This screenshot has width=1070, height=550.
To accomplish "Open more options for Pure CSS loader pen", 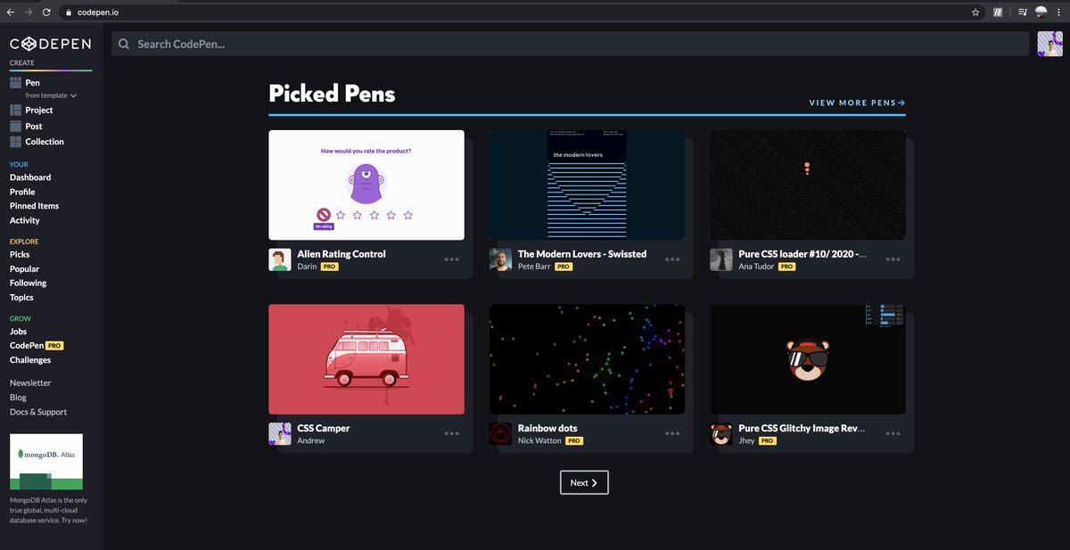I will click(x=893, y=259).
